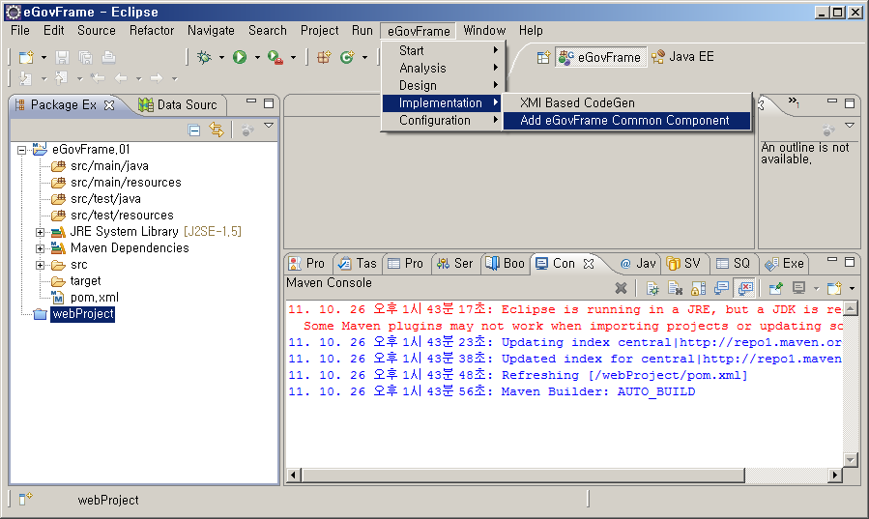Click the Run External Tools icon
The image size is (869, 519).
tap(275, 58)
